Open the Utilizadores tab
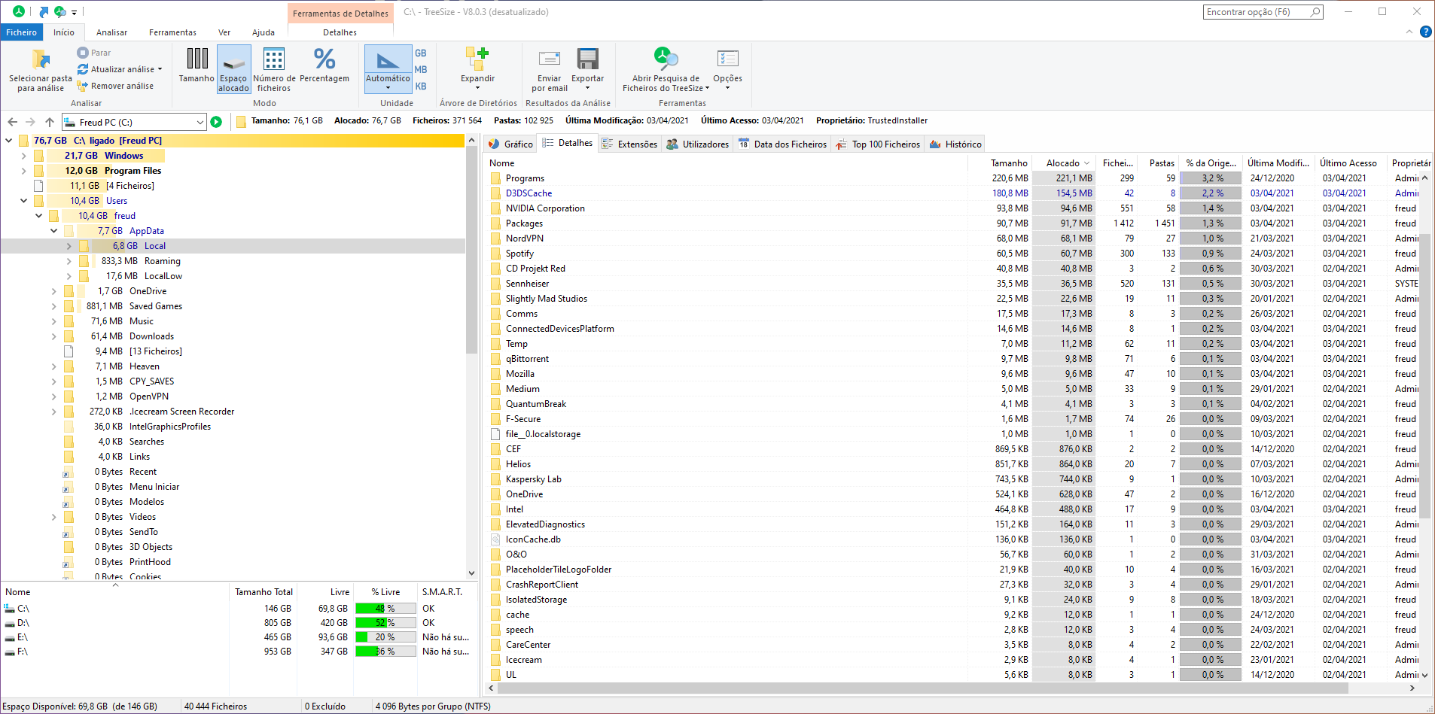The height and width of the screenshot is (714, 1435). 698,144
